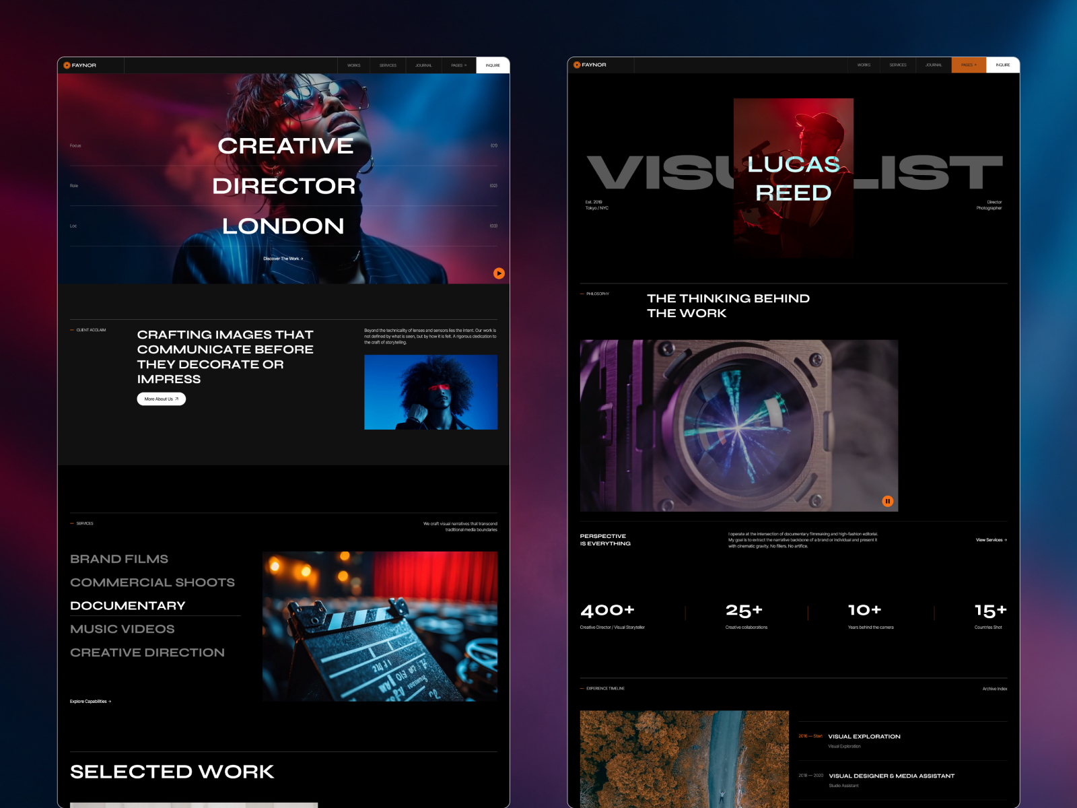Image resolution: width=1077 pixels, height=808 pixels.
Task: Click the 400+ statistic
Action: tap(613, 615)
